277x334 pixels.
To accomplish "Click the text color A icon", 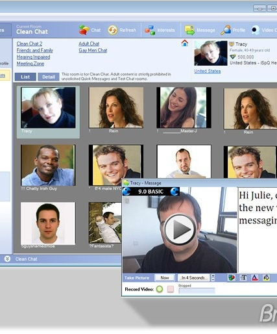I will click(255, 277).
